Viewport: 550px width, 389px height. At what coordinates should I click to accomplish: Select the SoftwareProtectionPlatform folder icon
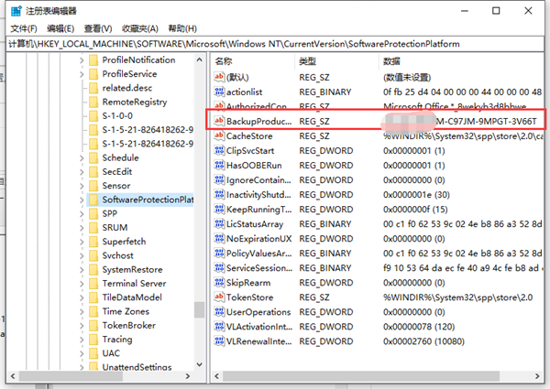[92, 200]
